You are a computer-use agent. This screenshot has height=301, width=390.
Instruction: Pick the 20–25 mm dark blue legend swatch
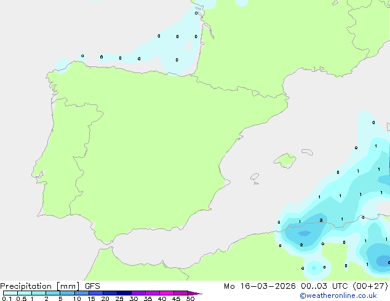[x=110, y=293]
